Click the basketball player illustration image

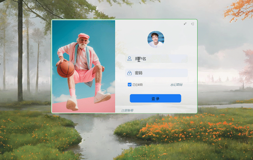83,66
